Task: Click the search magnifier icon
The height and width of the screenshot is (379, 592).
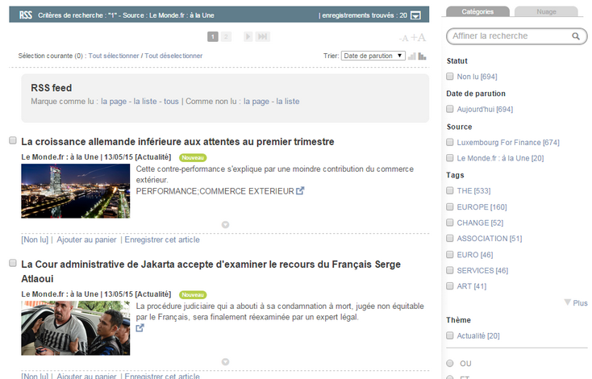Action: 575,36
